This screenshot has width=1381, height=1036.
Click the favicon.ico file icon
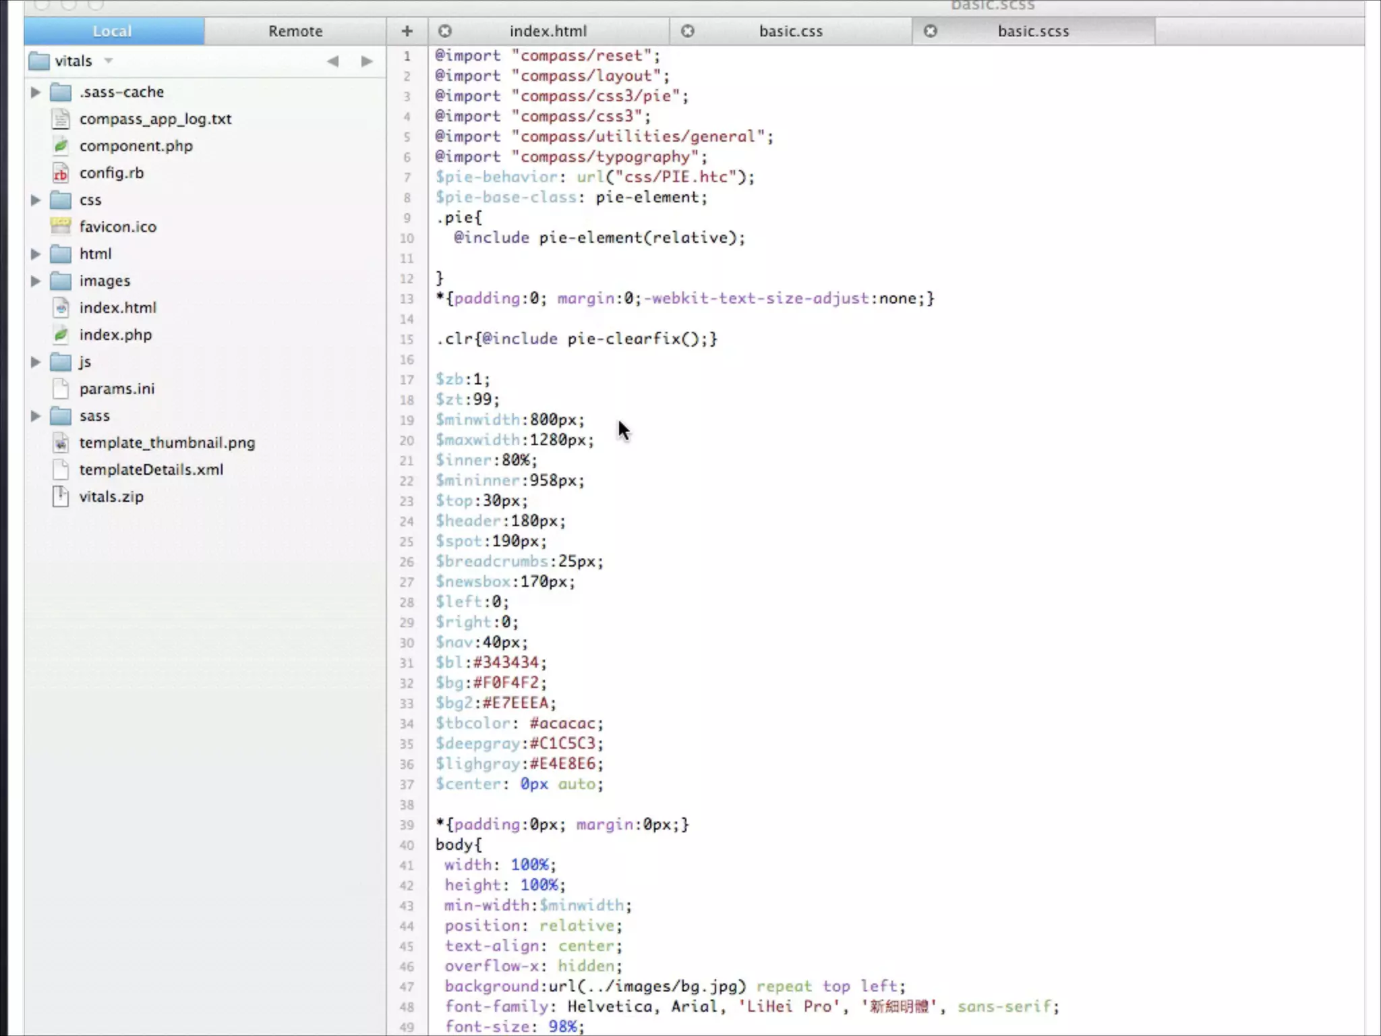tap(61, 227)
